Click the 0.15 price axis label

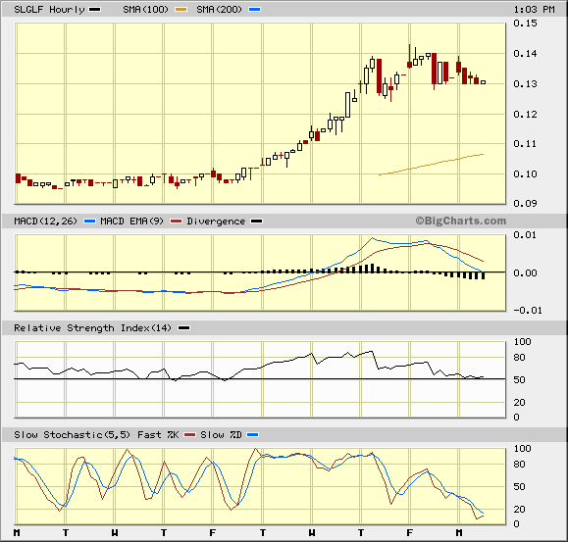[525, 24]
